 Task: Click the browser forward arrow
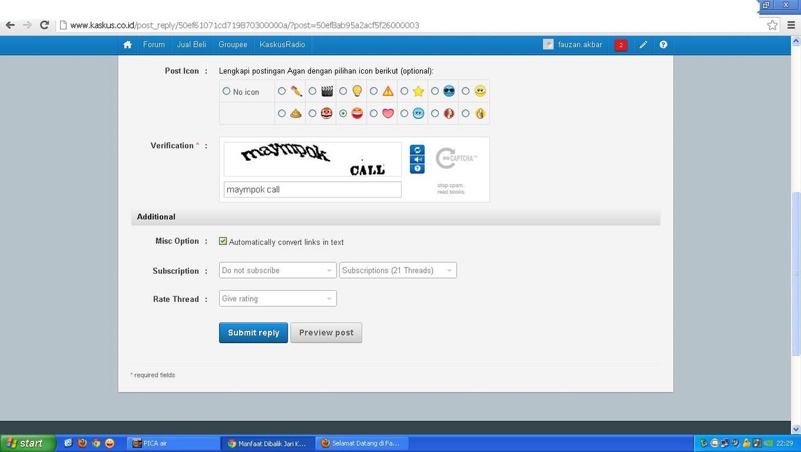27,25
